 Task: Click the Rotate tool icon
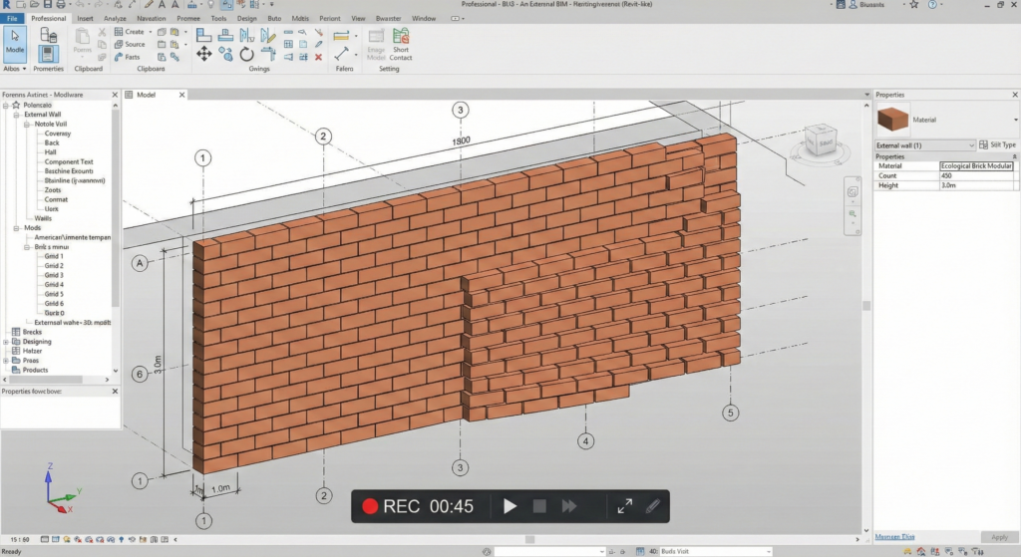pos(247,54)
